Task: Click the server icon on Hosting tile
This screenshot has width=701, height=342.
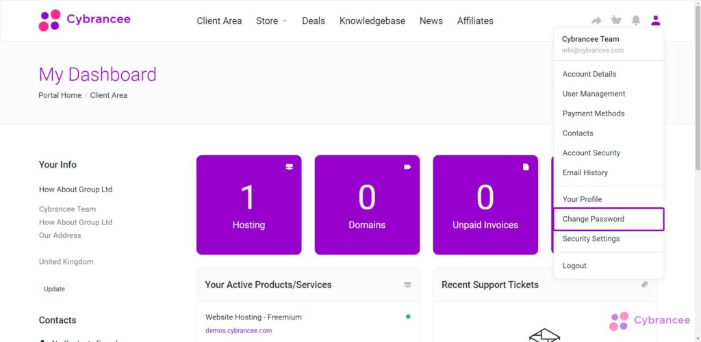Action: (x=290, y=167)
